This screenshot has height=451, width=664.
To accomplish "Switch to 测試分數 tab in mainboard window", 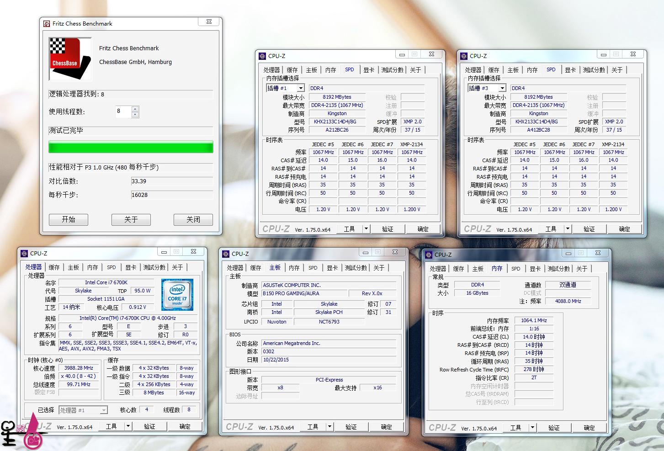I will tap(356, 268).
